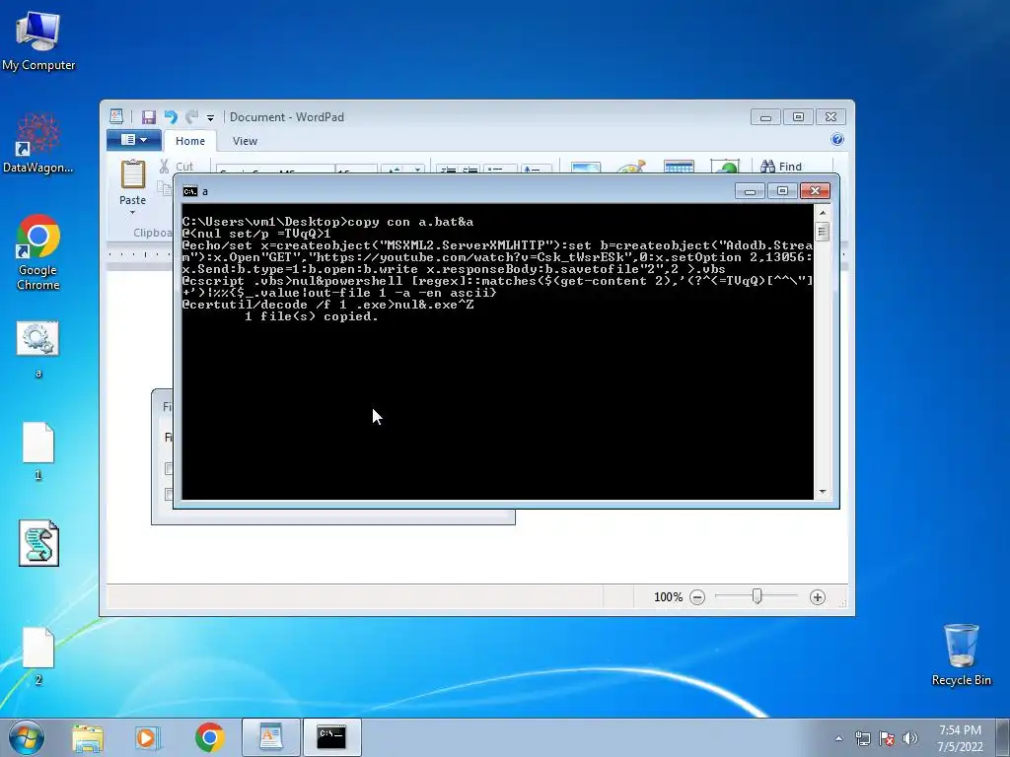Click the network status tray icon

862,738
